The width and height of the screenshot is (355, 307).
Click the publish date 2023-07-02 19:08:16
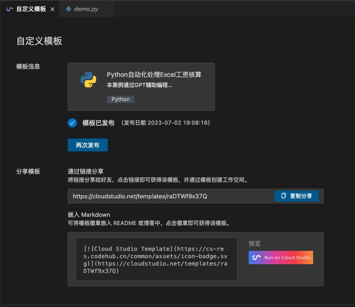pos(166,123)
